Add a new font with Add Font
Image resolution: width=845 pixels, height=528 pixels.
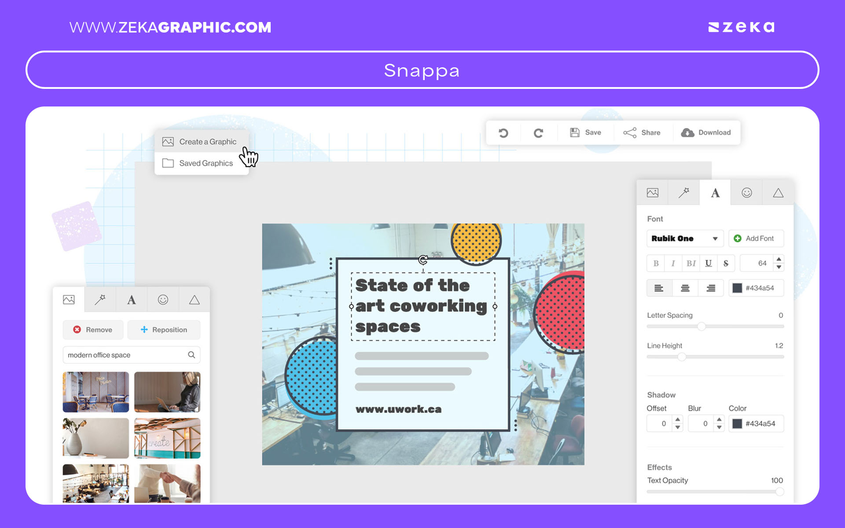point(756,238)
